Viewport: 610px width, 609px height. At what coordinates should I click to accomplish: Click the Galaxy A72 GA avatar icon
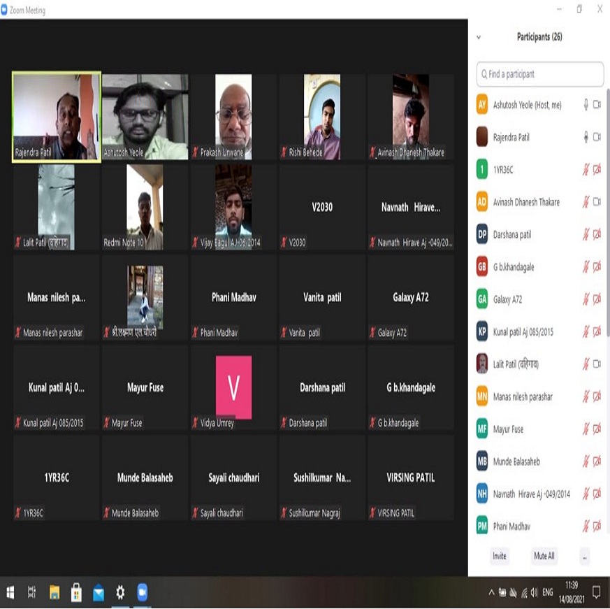pyautogui.click(x=482, y=299)
